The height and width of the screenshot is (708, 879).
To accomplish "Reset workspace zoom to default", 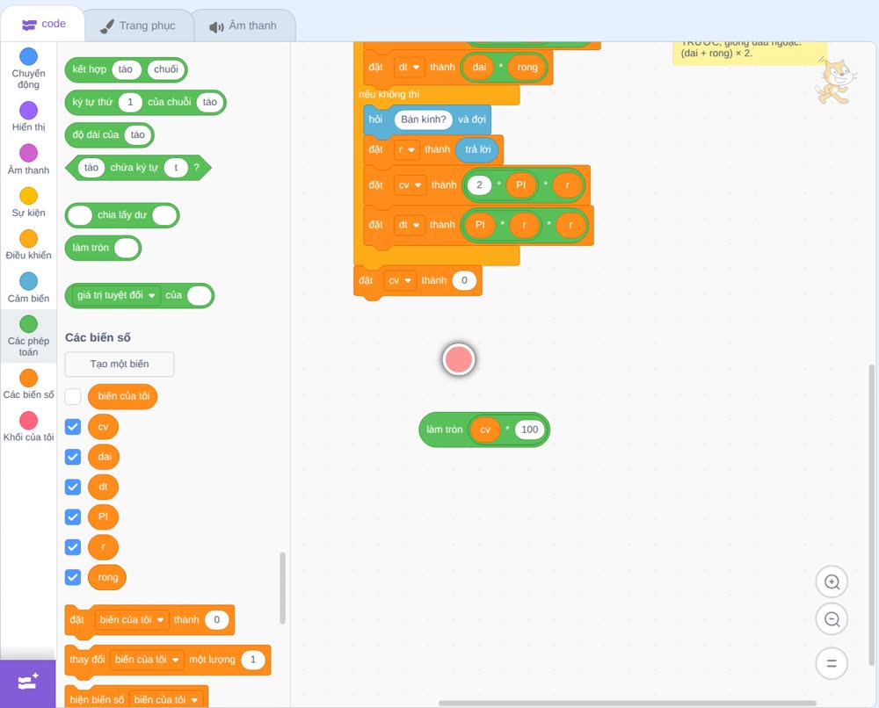I will [832, 663].
